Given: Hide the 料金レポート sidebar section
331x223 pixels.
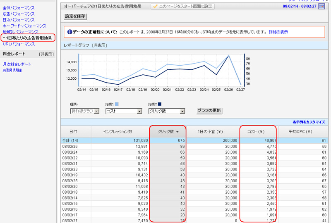Looking at the screenshot, I should [46, 54].
